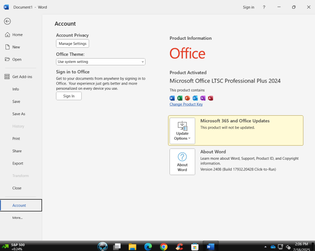Click the Manage Settings button
The image size is (315, 251).
click(x=73, y=44)
